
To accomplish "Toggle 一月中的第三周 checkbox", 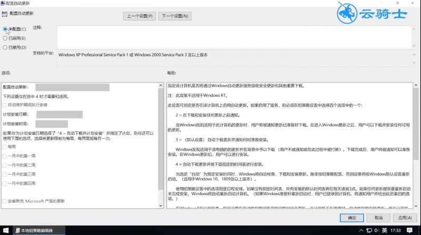I will (x=5, y=175).
